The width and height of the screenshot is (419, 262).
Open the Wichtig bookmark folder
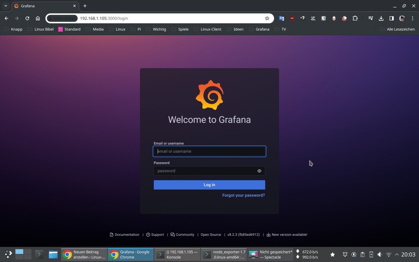pos(156,29)
